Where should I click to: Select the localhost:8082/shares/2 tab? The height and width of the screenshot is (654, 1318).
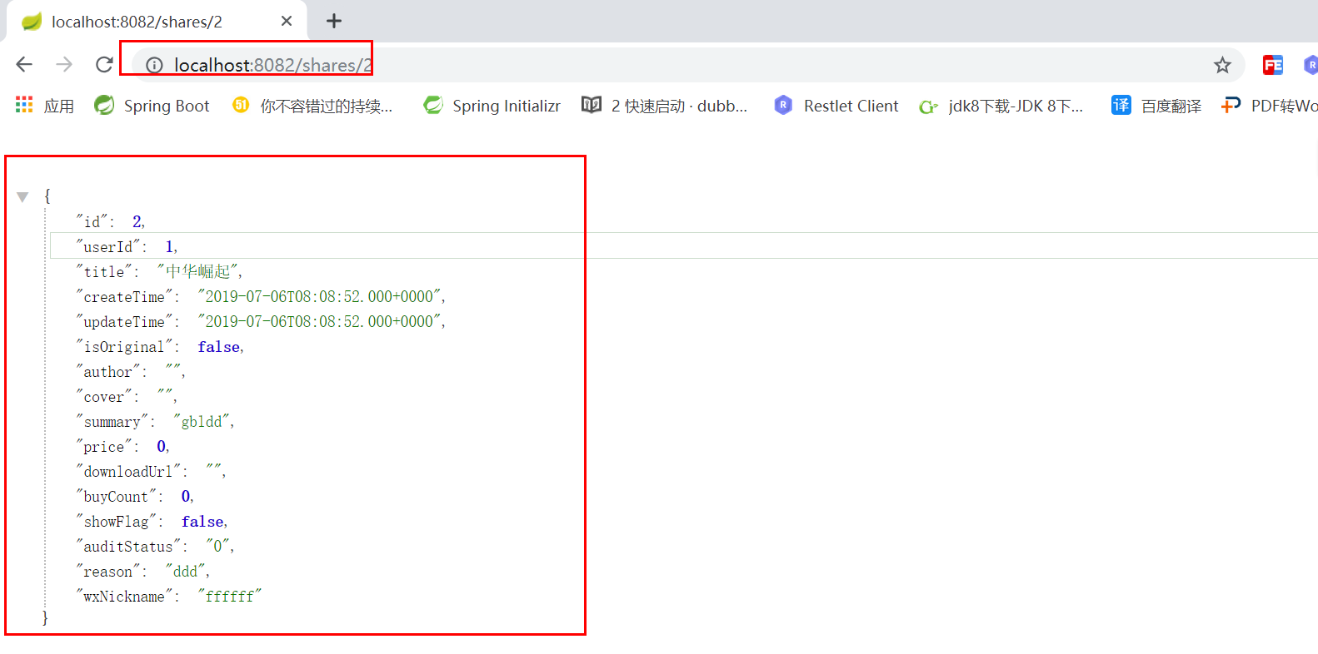157,22
